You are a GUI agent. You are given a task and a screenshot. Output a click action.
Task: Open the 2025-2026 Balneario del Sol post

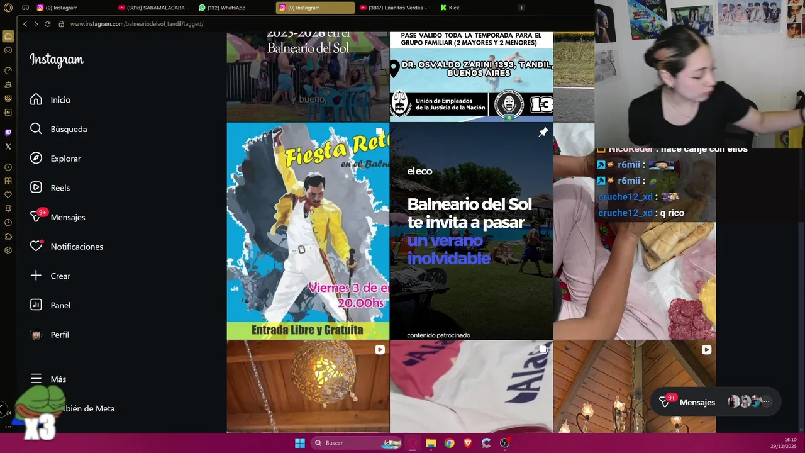point(308,76)
